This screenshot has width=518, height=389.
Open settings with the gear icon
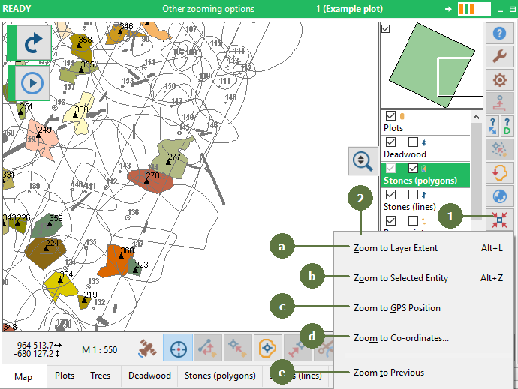coord(499,80)
